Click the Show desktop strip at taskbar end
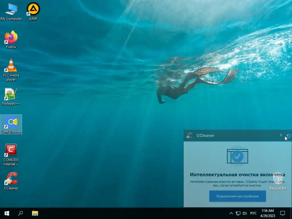 point(291,213)
